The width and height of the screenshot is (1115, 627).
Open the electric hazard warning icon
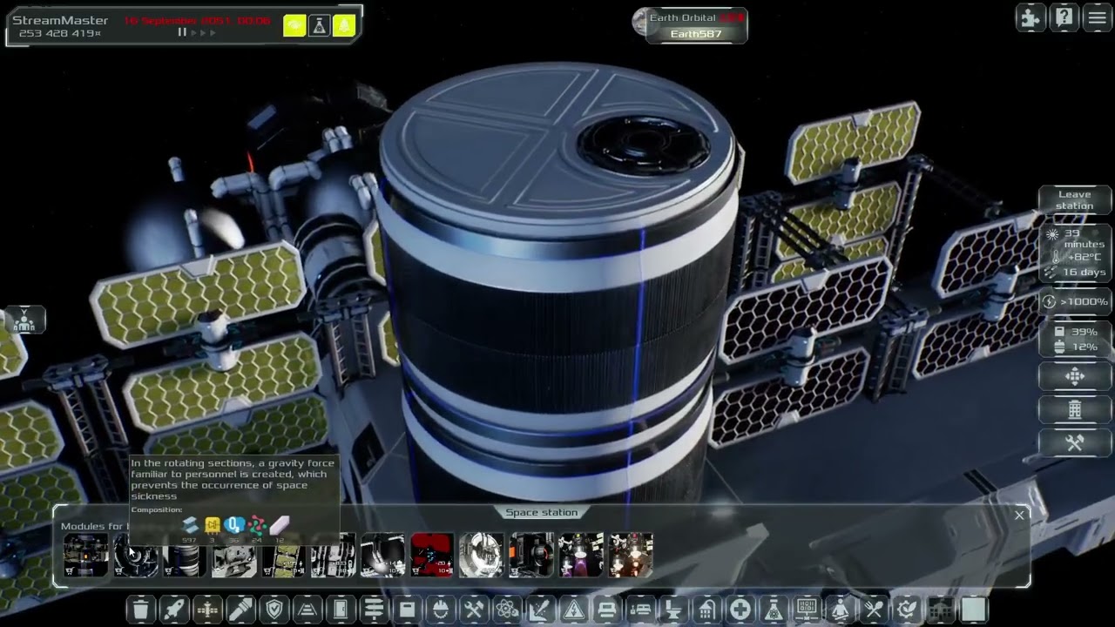[x=573, y=610]
